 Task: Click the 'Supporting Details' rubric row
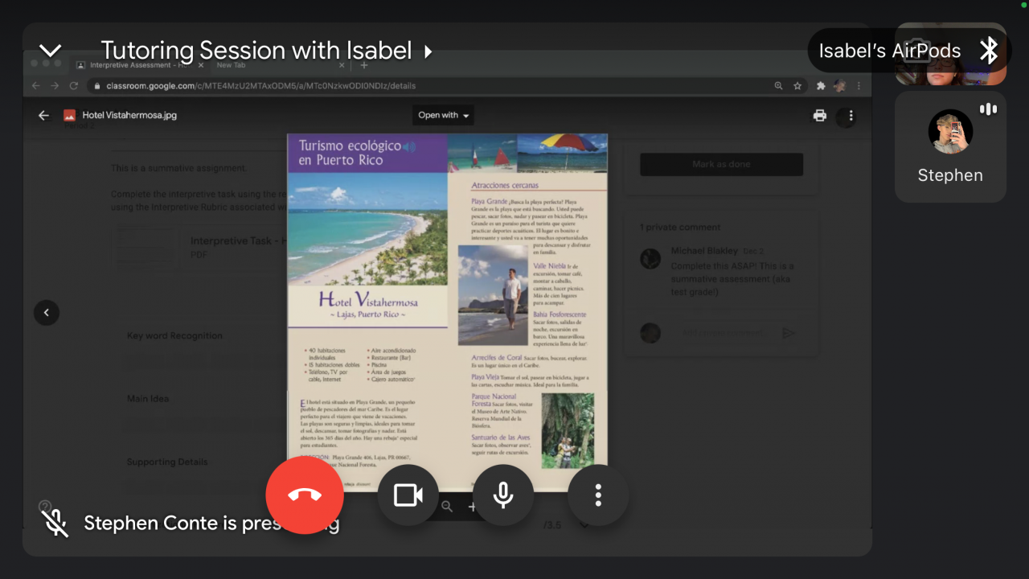[167, 462]
